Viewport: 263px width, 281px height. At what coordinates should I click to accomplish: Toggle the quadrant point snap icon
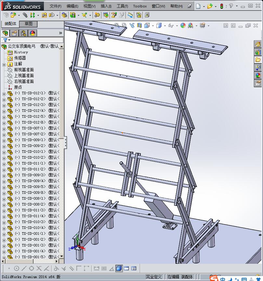[x=32, y=268]
